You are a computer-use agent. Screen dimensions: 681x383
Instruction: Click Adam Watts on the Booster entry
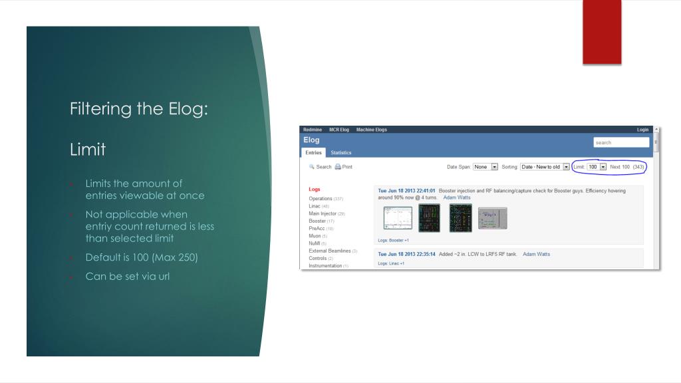(x=456, y=197)
